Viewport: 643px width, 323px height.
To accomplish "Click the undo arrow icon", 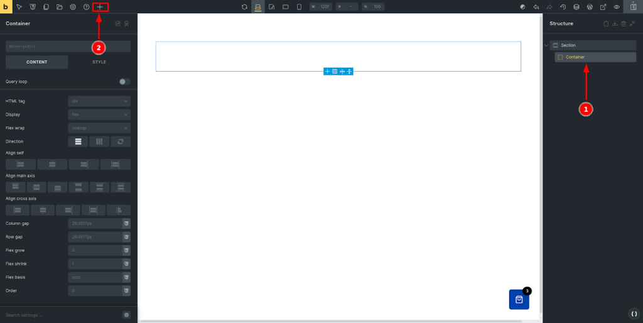I will [x=536, y=7].
